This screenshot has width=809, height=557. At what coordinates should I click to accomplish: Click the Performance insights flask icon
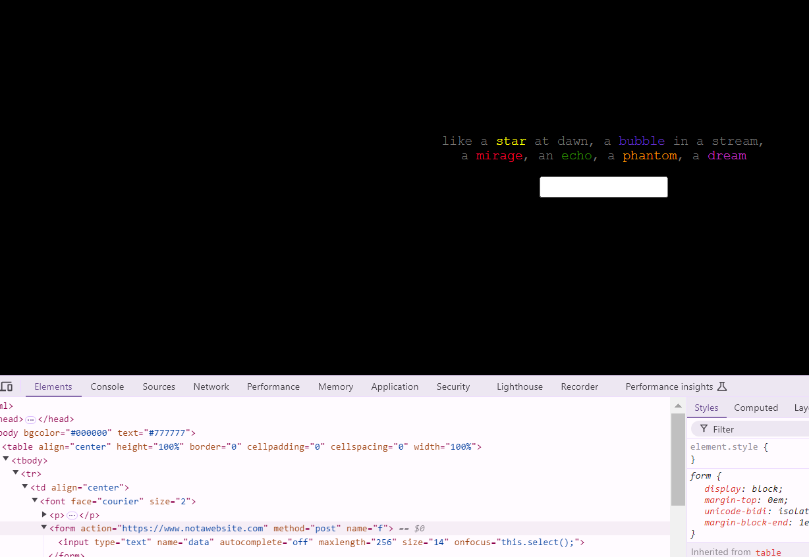pyautogui.click(x=722, y=386)
